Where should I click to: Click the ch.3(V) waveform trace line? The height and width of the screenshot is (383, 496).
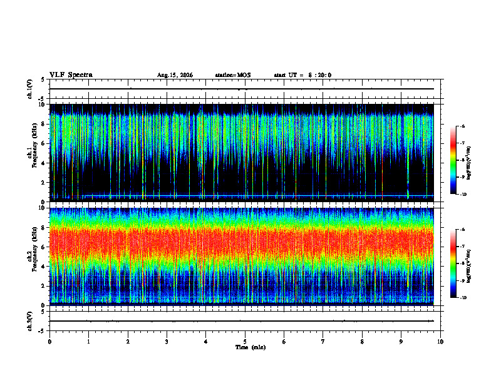(241, 321)
